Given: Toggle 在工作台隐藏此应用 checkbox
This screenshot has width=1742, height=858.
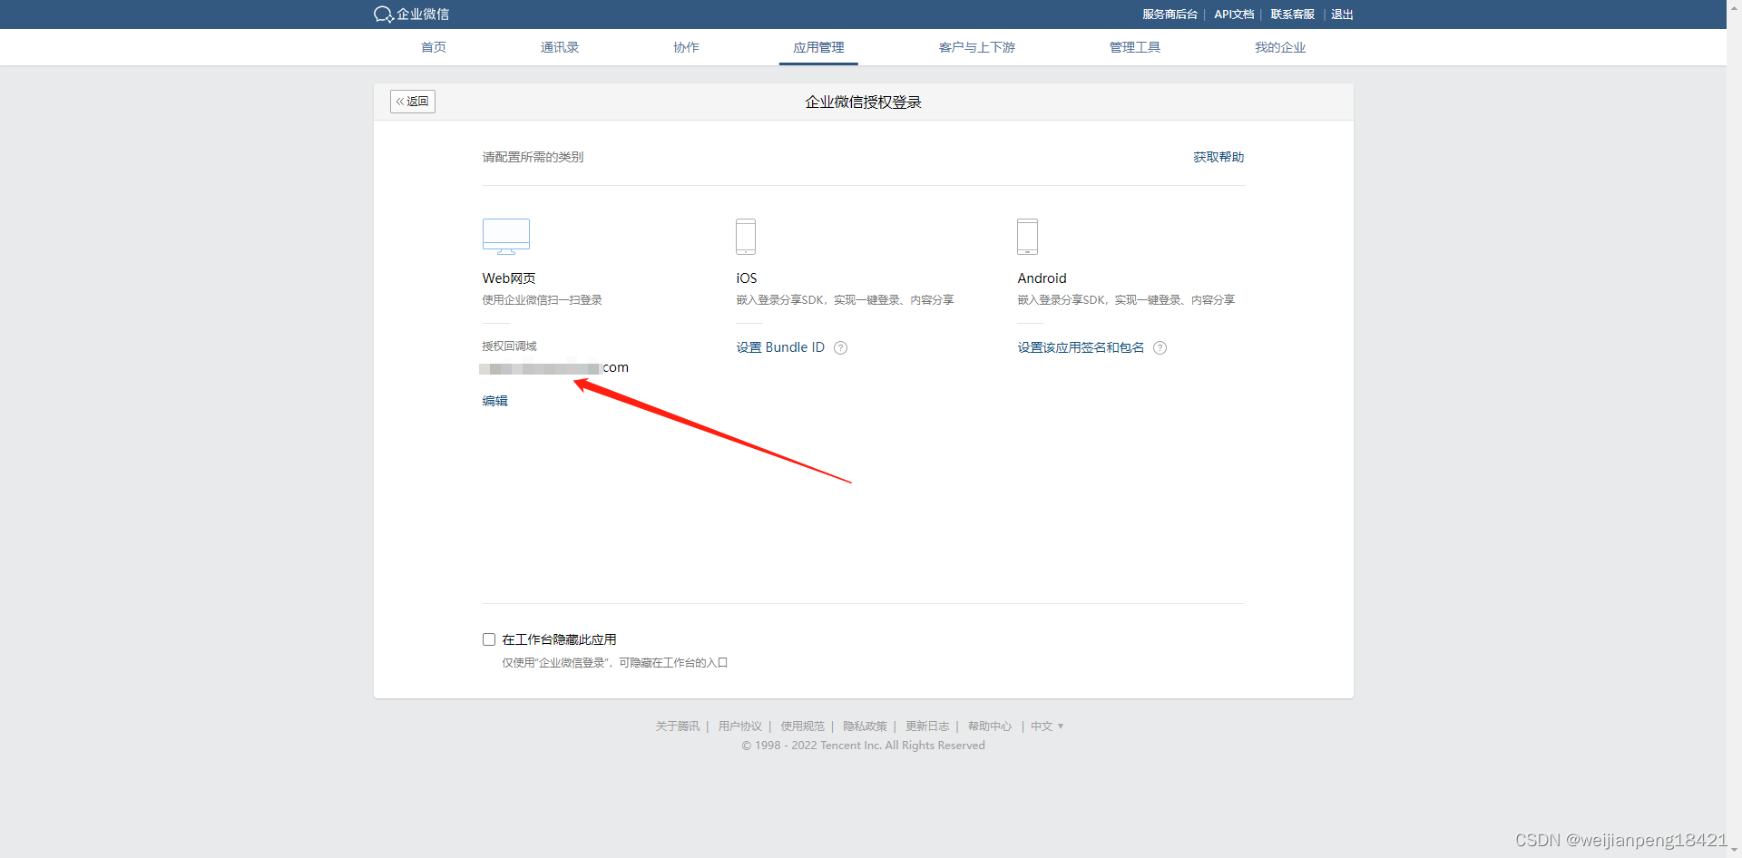Looking at the screenshot, I should point(489,639).
